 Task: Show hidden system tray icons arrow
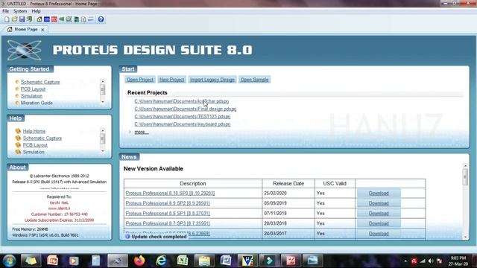[x=405, y=261]
